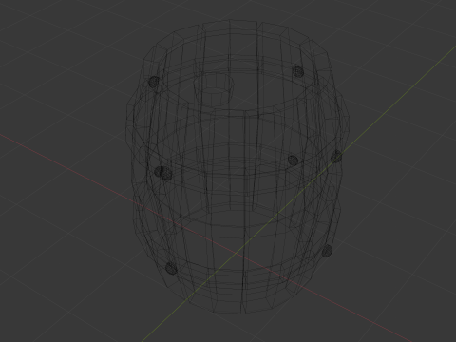Select the overlapping pair of rivet spheres

point(163,173)
